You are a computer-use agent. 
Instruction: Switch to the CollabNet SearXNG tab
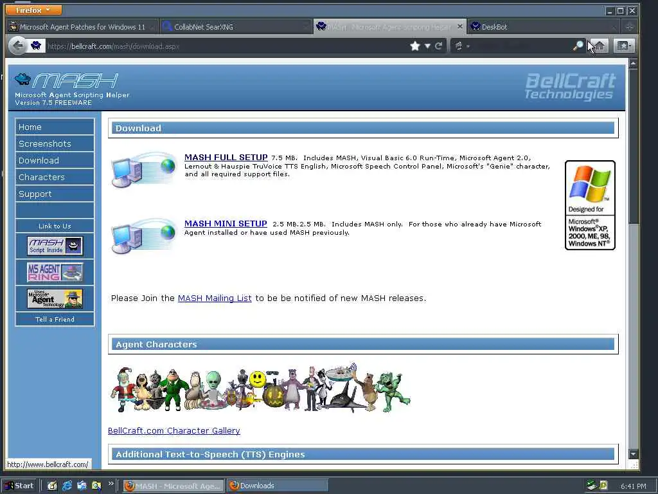click(236, 27)
